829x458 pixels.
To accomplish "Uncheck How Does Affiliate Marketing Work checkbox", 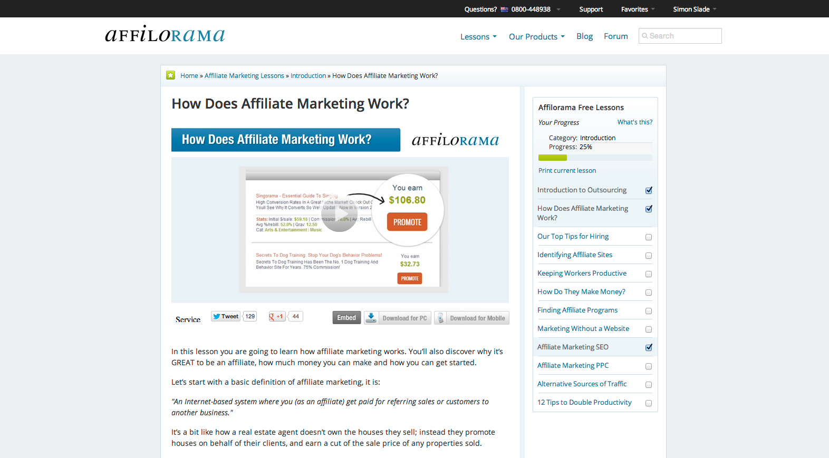I will click(649, 209).
